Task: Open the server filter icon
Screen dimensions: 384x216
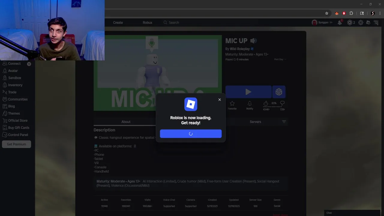Action: pos(284,122)
